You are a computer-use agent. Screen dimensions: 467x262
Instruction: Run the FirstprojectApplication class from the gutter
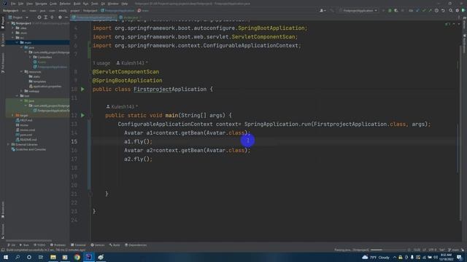pyautogui.click(x=82, y=89)
